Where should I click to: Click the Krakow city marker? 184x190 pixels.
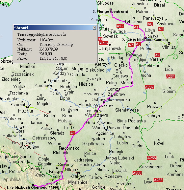[79, 173]
